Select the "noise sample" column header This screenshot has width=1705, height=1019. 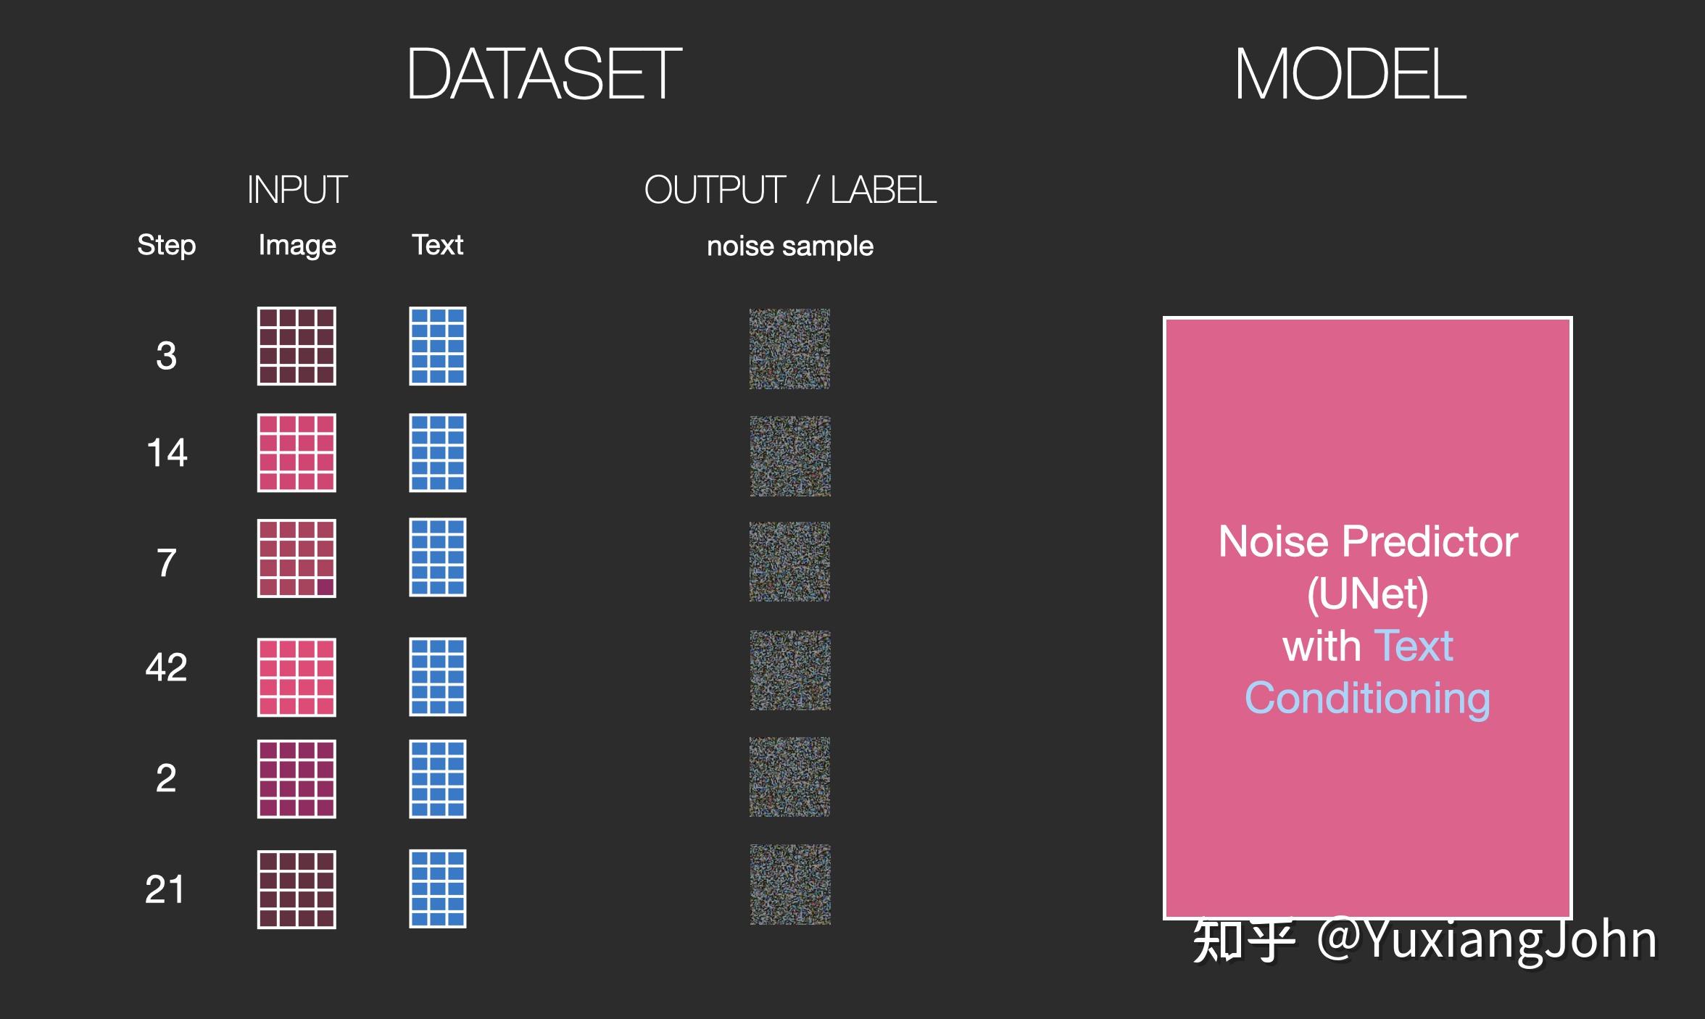pos(789,246)
